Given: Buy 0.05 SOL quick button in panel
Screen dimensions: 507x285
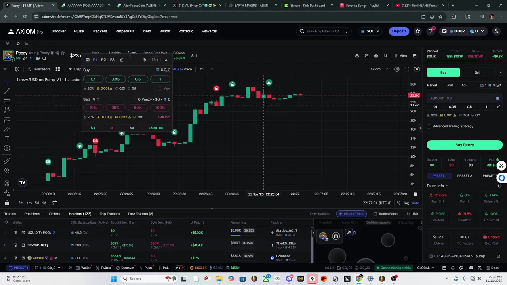Looking at the screenshot, I should tap(115, 79).
